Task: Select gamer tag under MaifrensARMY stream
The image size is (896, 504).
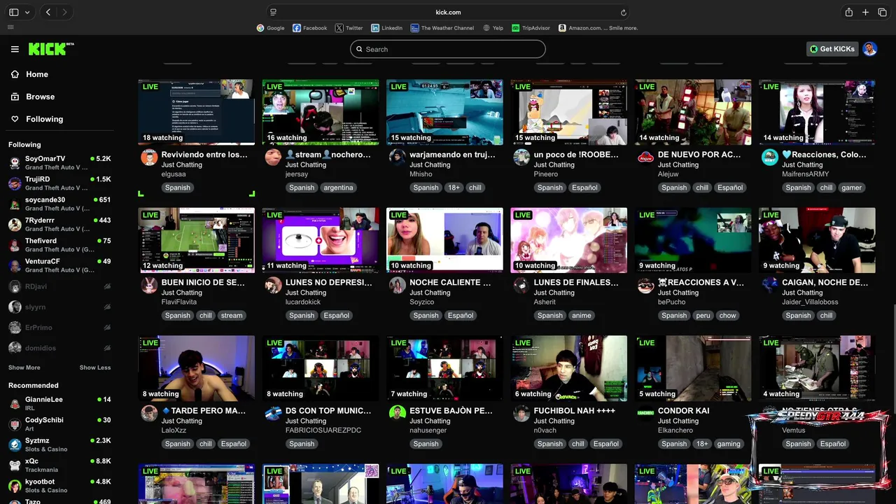Action: (x=852, y=188)
